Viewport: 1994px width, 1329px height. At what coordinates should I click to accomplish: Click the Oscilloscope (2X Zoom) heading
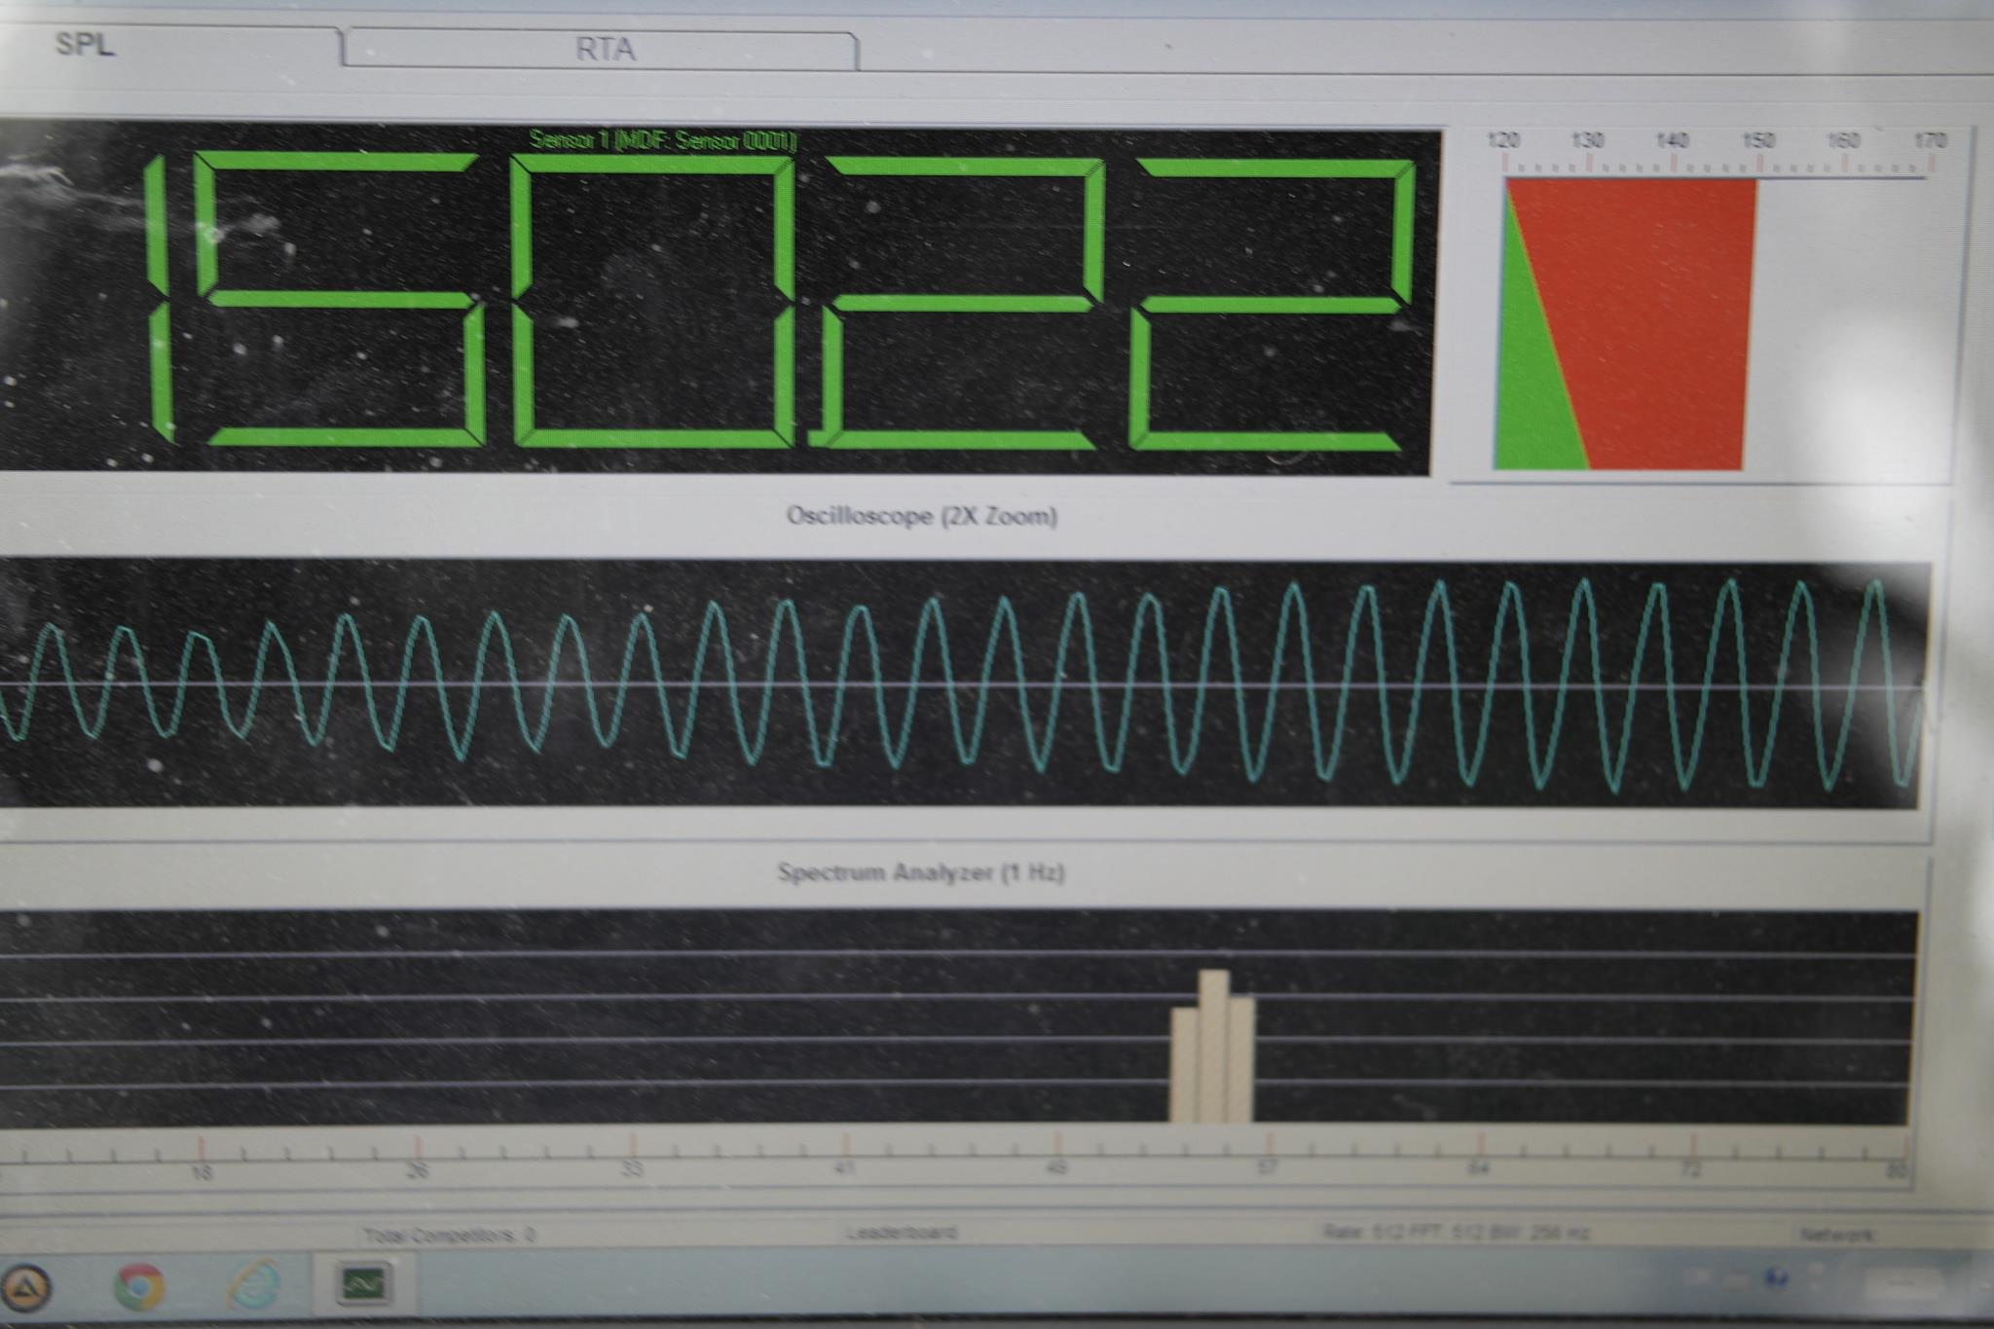(x=921, y=515)
